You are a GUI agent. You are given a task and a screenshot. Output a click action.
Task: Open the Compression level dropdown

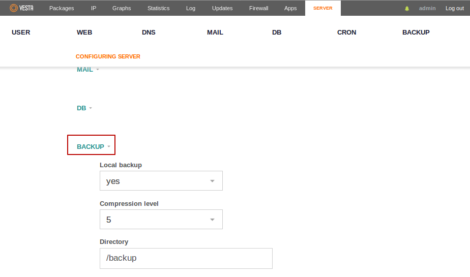click(x=161, y=220)
